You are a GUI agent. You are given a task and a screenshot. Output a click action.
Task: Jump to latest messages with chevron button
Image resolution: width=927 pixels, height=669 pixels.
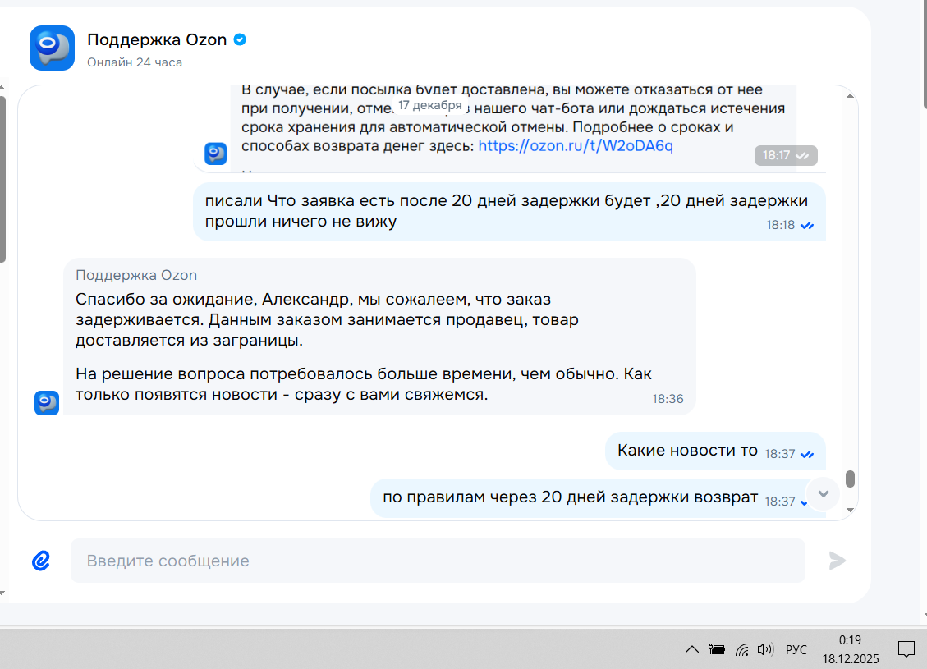824,493
